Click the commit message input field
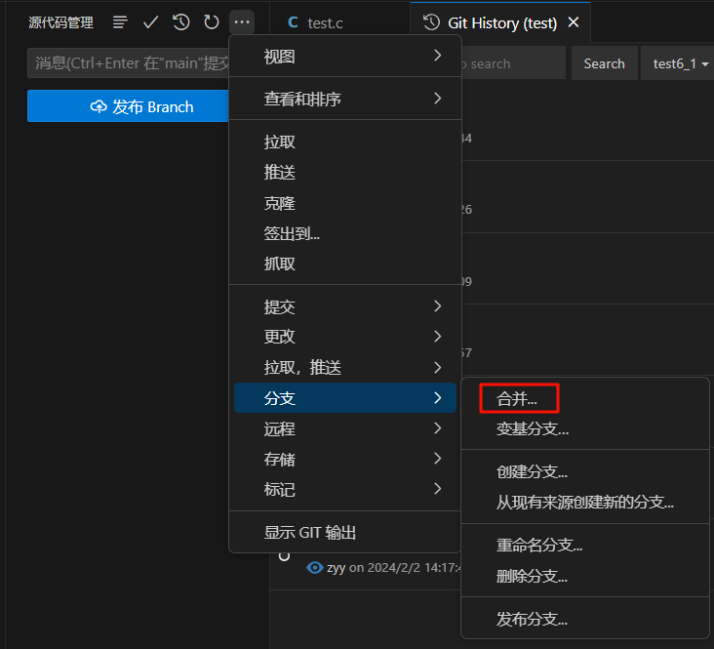The height and width of the screenshot is (649, 714). tap(129, 62)
